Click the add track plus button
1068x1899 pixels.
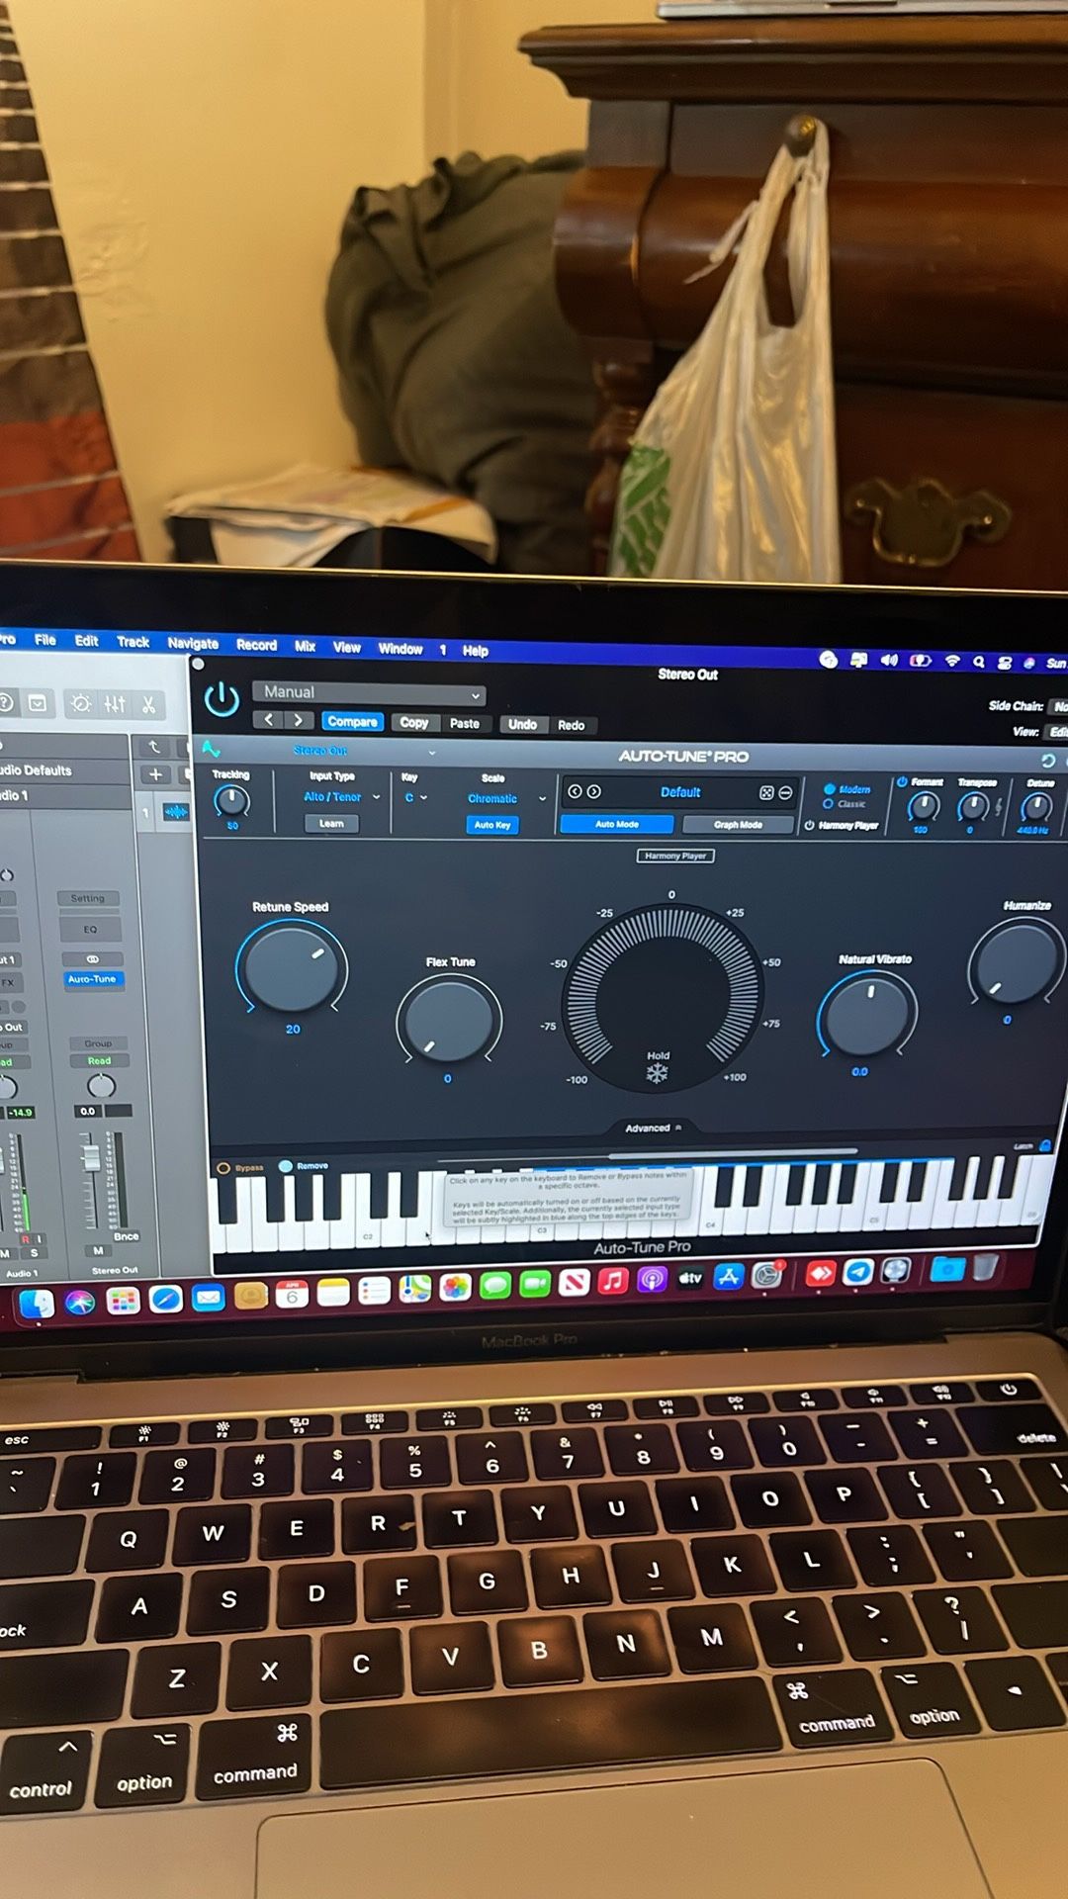[x=155, y=774]
